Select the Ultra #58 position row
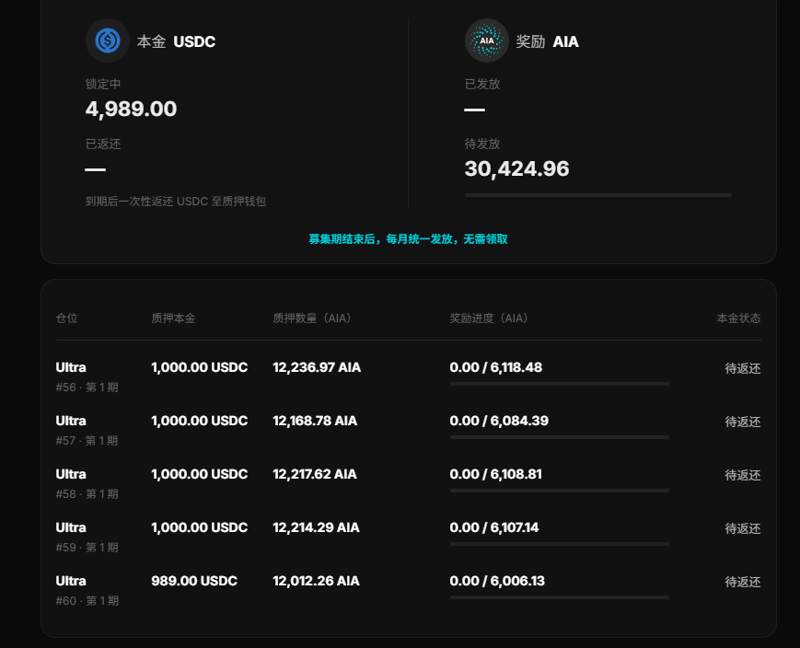Screen dimensions: 800x648 pos(408,482)
